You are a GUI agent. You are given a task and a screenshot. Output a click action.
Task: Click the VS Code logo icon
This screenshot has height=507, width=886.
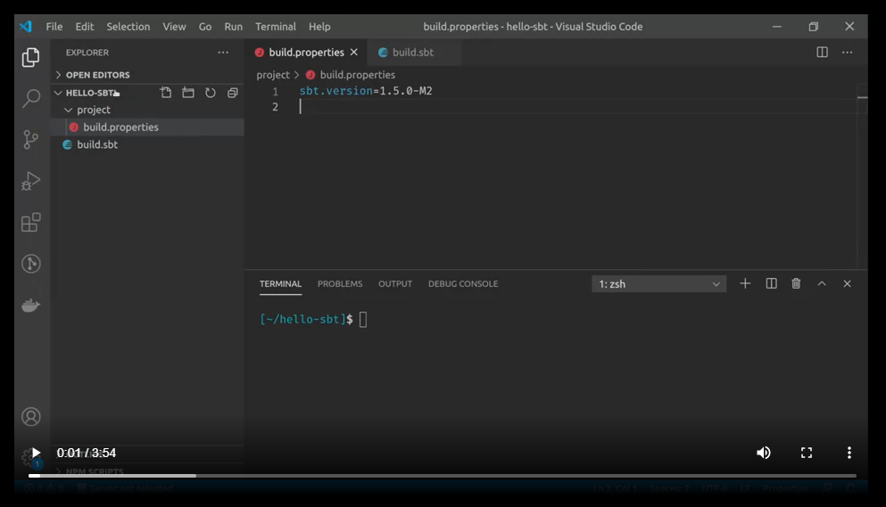26,27
